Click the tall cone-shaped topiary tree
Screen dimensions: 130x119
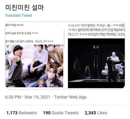click(x=77, y=69)
